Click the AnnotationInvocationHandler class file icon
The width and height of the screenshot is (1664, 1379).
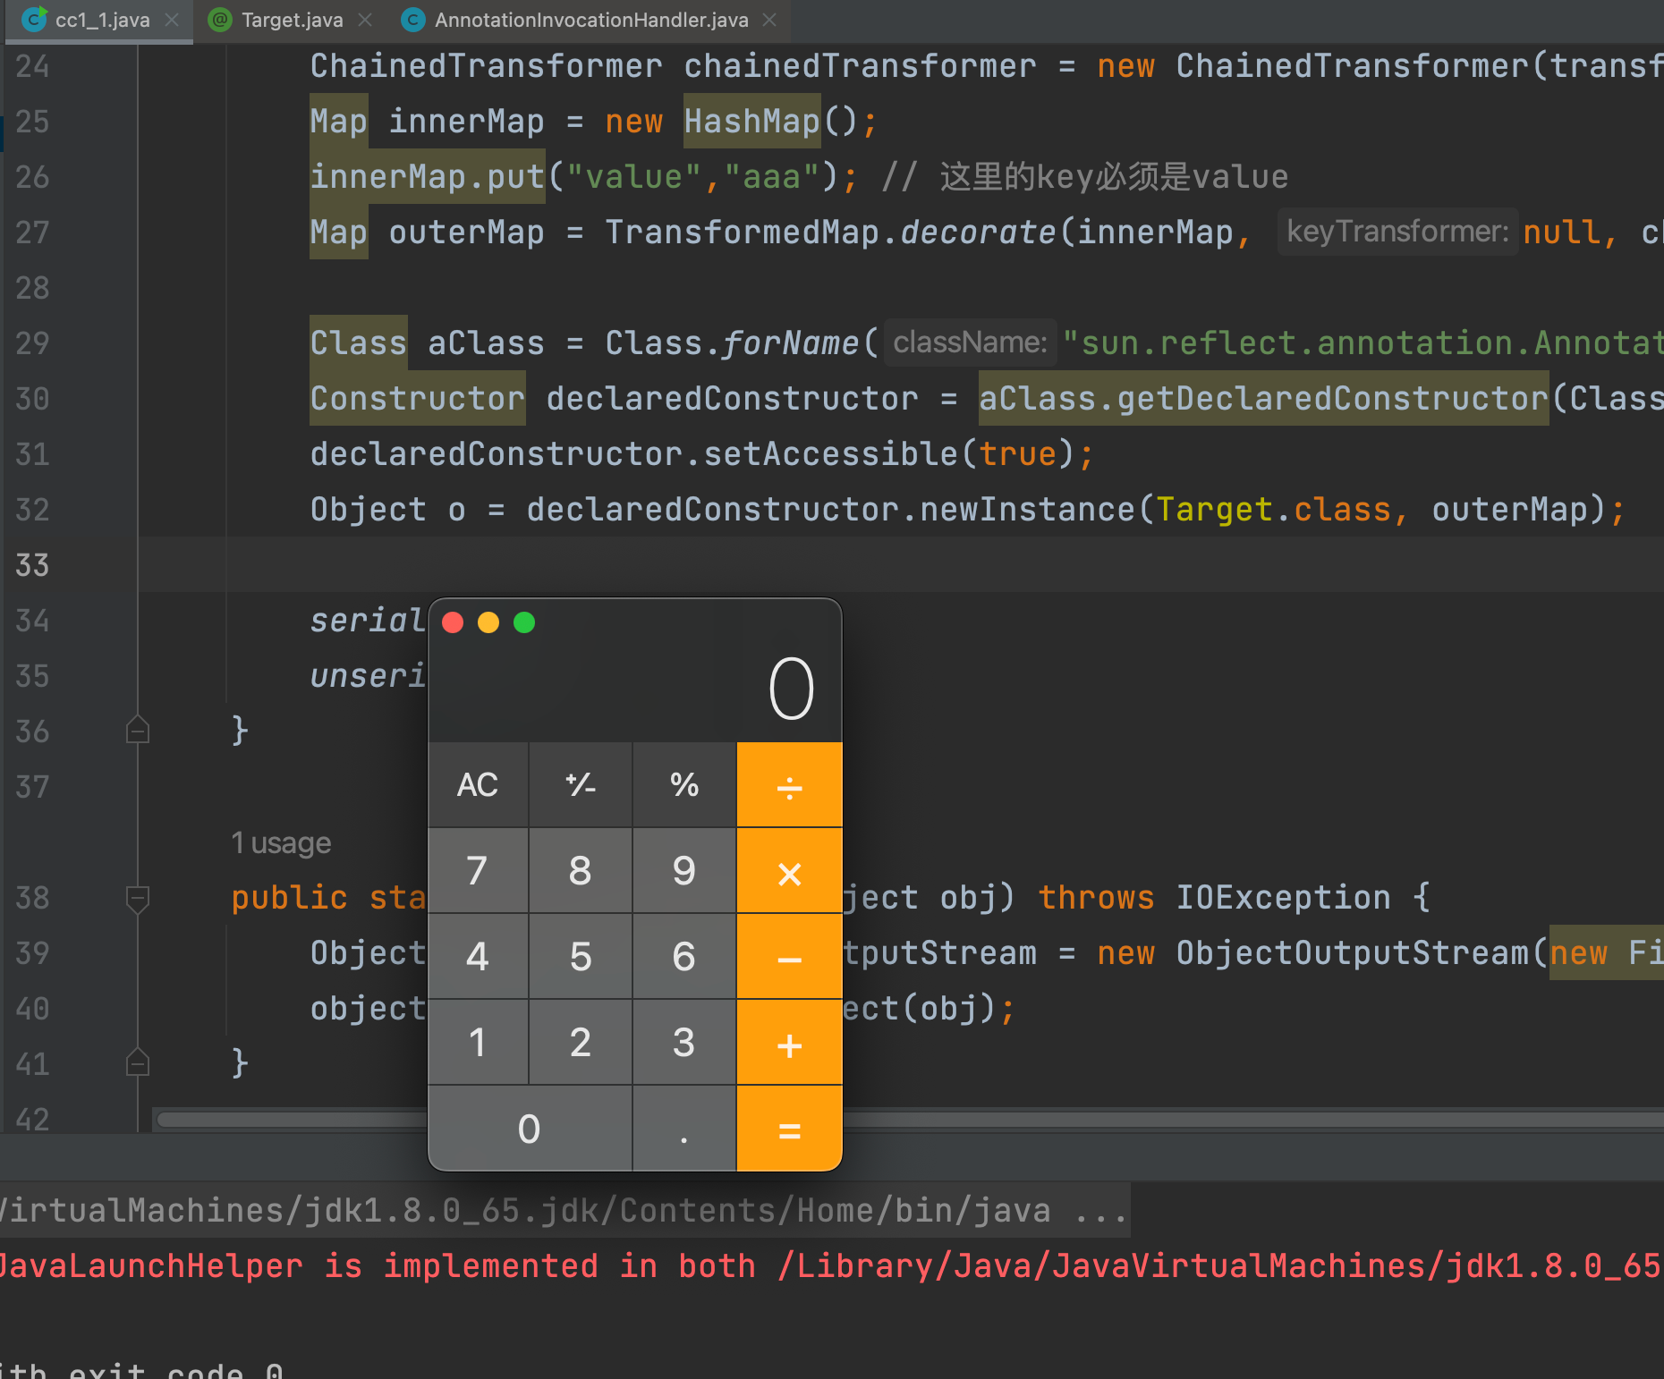(x=413, y=20)
